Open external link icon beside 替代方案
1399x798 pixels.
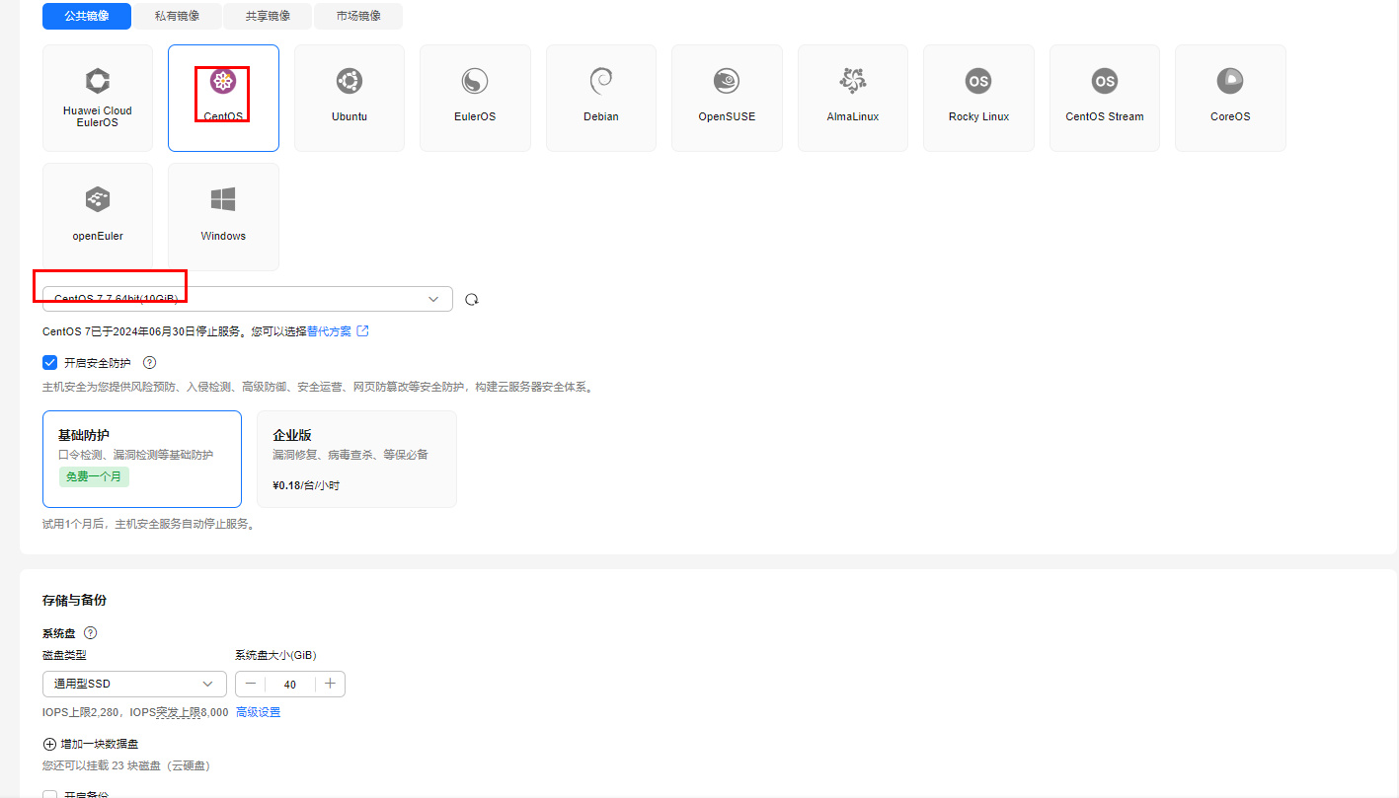[363, 331]
